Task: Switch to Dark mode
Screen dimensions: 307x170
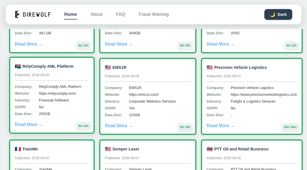Action: tap(278, 14)
